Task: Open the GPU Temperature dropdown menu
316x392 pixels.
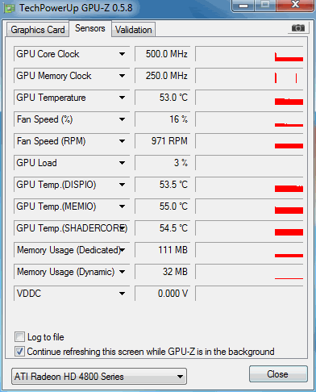Action: [x=122, y=98]
